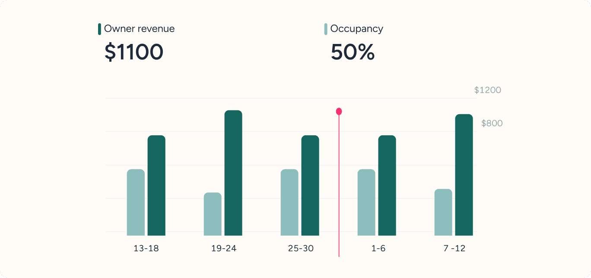Image resolution: width=591 pixels, height=278 pixels.
Task: Click the 19-24 occupancy bar
Action: 213,214
